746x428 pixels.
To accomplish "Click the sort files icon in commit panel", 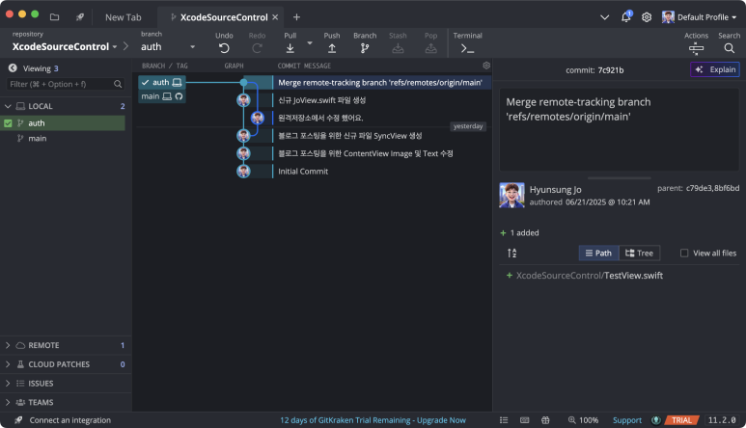I will coord(511,253).
